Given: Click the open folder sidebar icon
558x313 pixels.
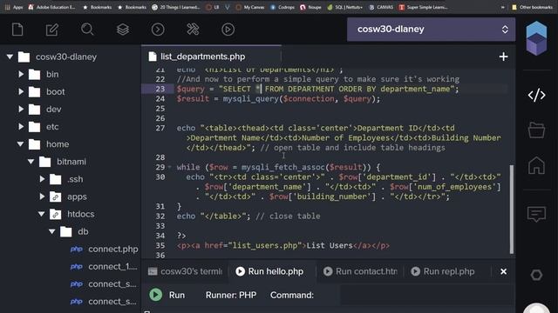Looking at the screenshot, I should pos(536,130).
